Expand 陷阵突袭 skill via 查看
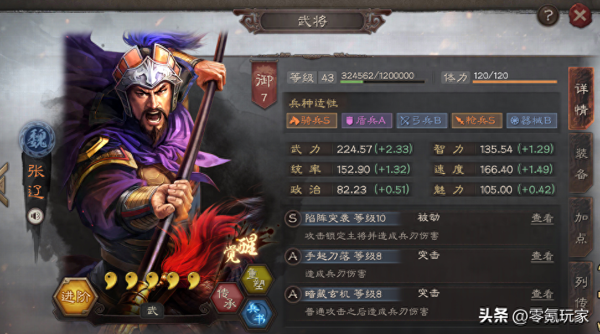This screenshot has width=600, height=334. (542, 219)
